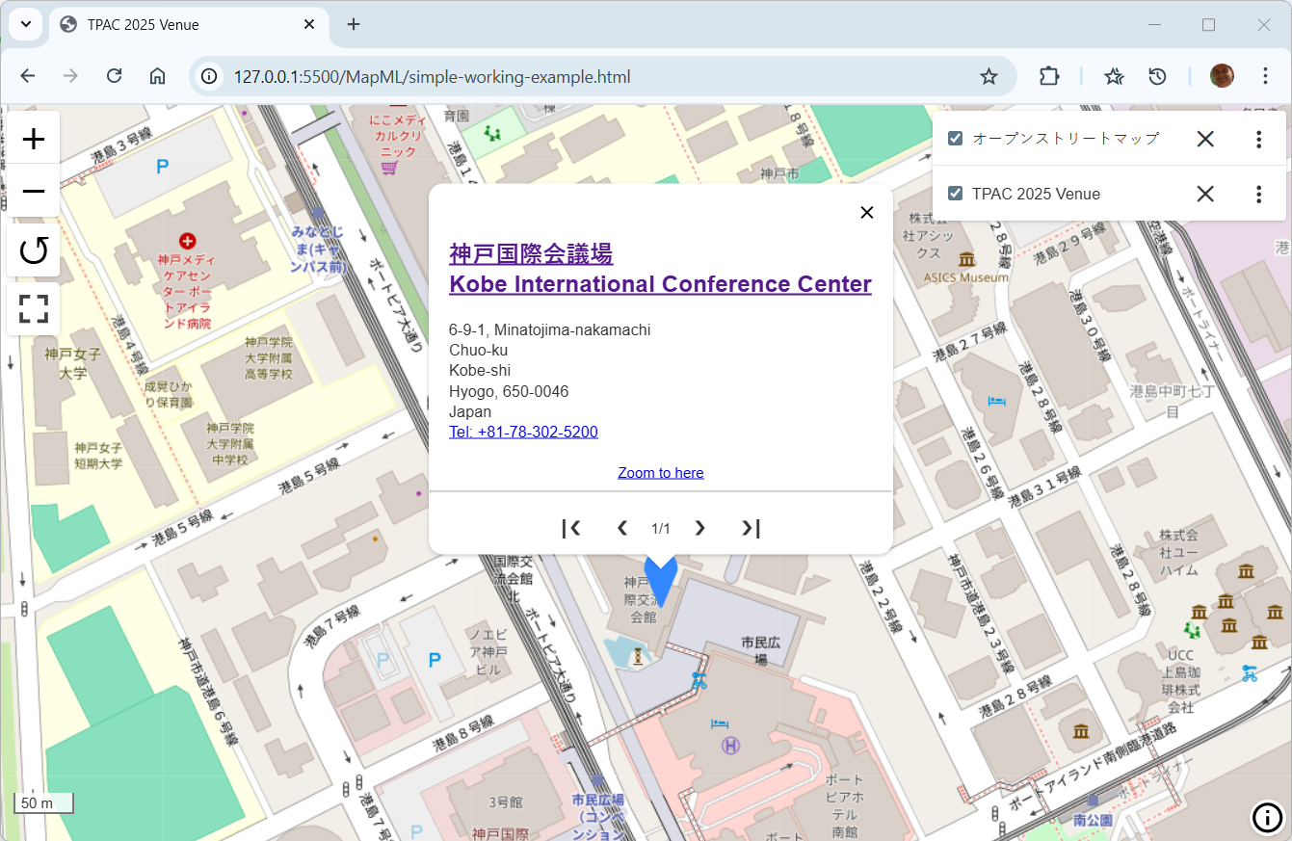Reload the map layers

pyautogui.click(x=33, y=250)
